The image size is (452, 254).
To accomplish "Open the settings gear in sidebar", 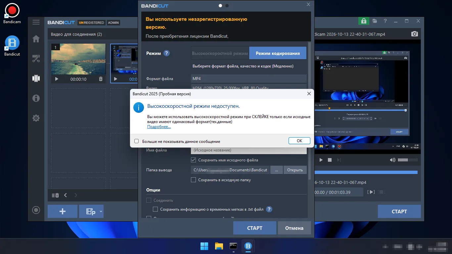I will (36, 118).
